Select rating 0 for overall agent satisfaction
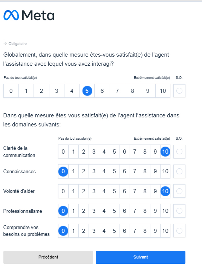 click(x=11, y=91)
